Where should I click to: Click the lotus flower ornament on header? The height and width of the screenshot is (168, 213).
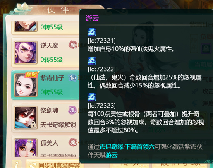coord(22,8)
